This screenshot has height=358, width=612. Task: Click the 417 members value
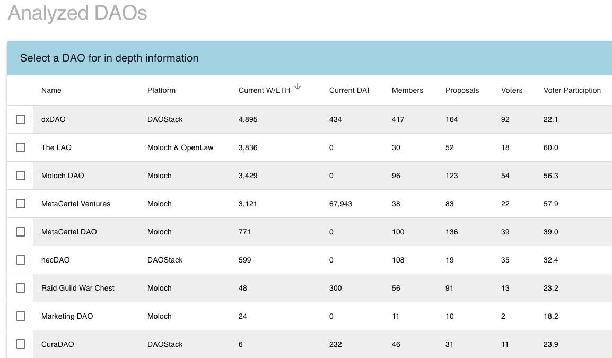coord(398,119)
